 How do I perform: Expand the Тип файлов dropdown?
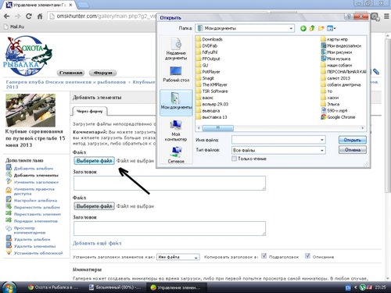pos(322,150)
